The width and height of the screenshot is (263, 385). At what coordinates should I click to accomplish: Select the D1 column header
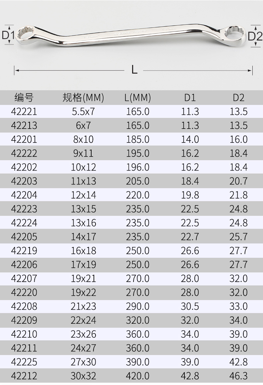tap(190, 98)
